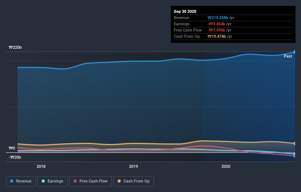Click the Past label on chart
Image resolution: width=301 pixels, height=192 pixels.
point(288,56)
